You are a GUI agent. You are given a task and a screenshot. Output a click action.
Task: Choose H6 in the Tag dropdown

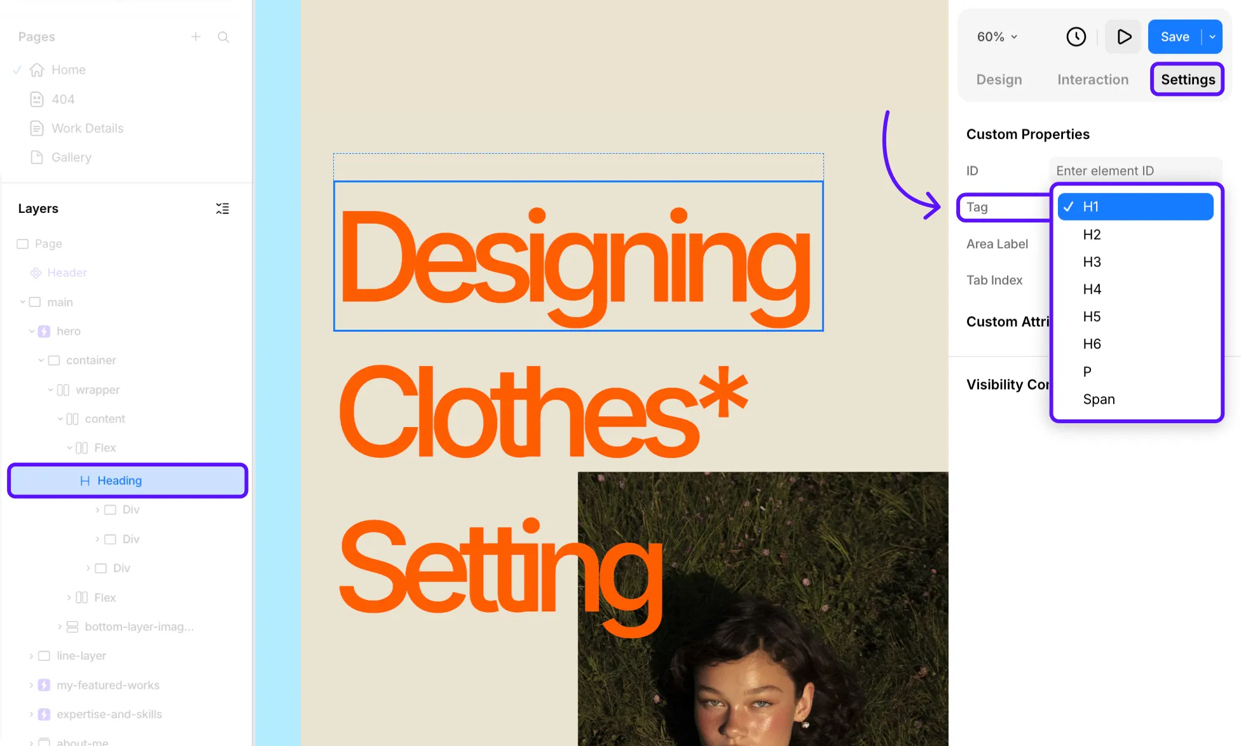click(1135, 344)
